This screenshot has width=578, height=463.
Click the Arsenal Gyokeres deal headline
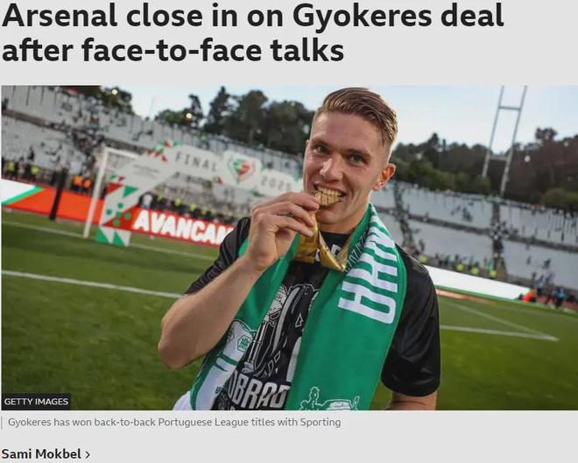click(x=252, y=32)
